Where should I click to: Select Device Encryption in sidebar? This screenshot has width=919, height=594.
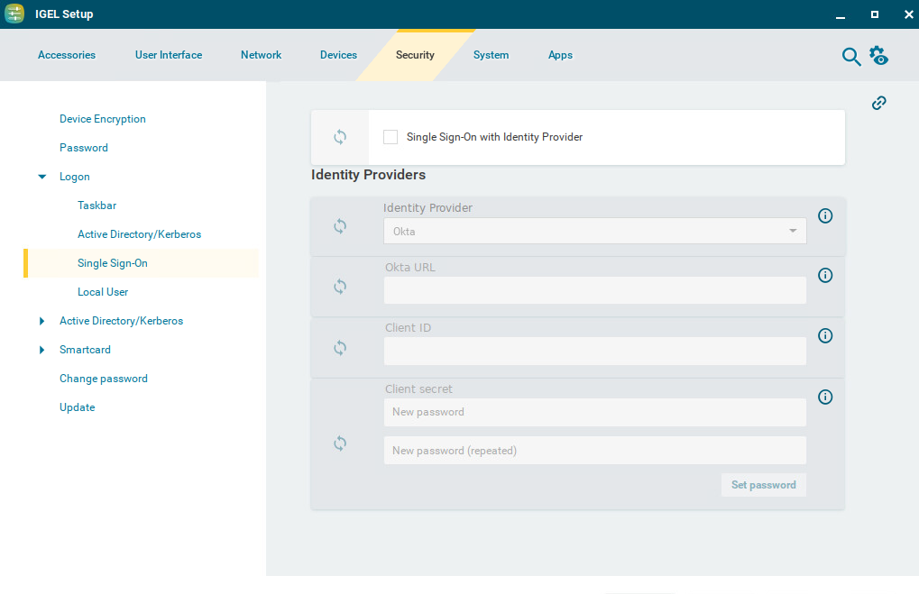[102, 119]
